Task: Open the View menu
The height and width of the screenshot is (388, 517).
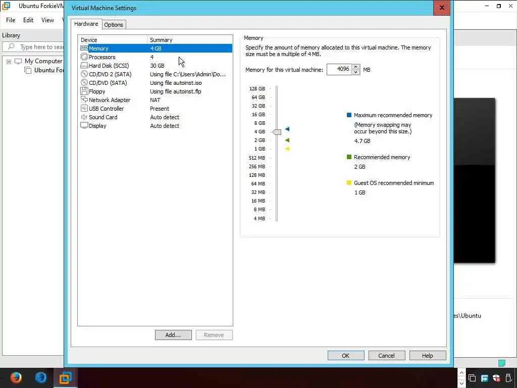Action: (x=47, y=20)
